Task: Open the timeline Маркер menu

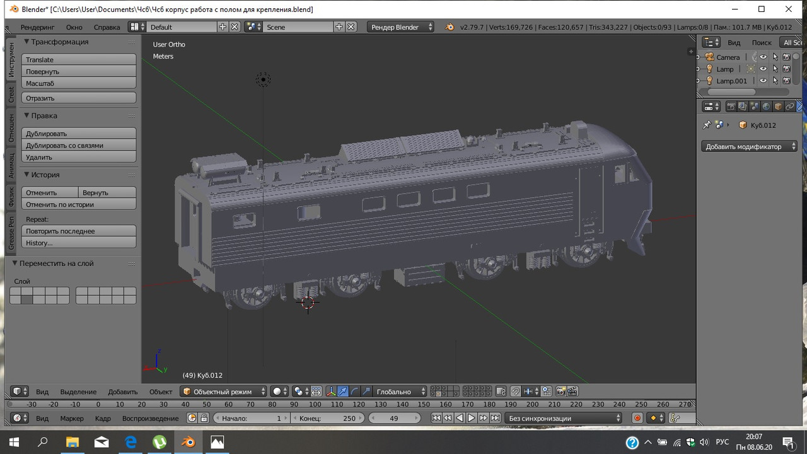Action: [x=72, y=418]
